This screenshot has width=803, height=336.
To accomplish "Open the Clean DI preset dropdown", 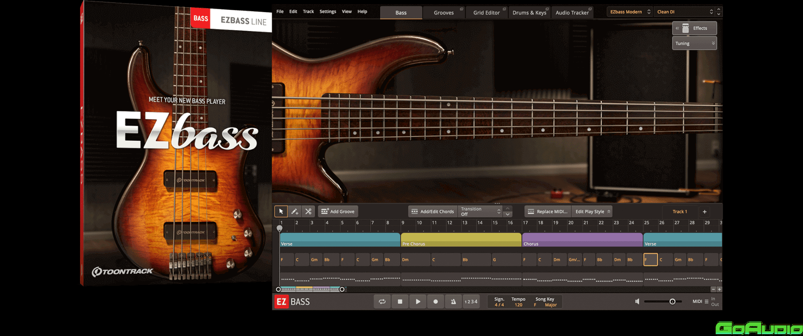I will click(684, 12).
